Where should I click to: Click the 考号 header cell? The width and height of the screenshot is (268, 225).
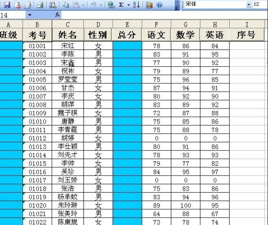[x=37, y=35]
